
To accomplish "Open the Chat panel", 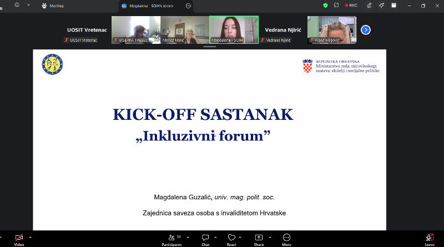I will [x=205, y=240].
